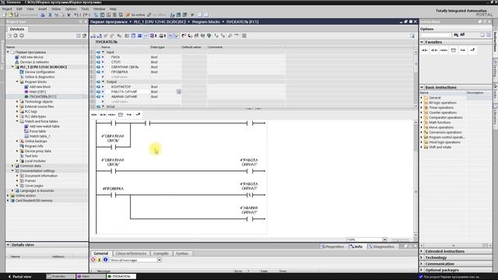Select open branch icon in Favorites
Image resolution: width=498 pixels, height=280 pixels.
point(463,50)
